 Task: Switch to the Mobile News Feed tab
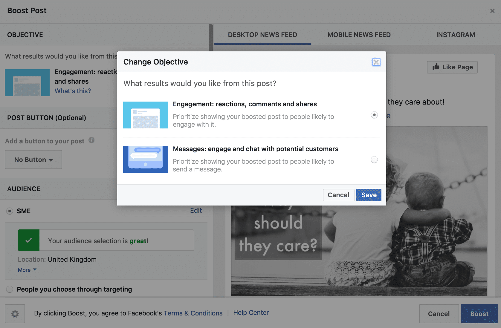point(359,35)
